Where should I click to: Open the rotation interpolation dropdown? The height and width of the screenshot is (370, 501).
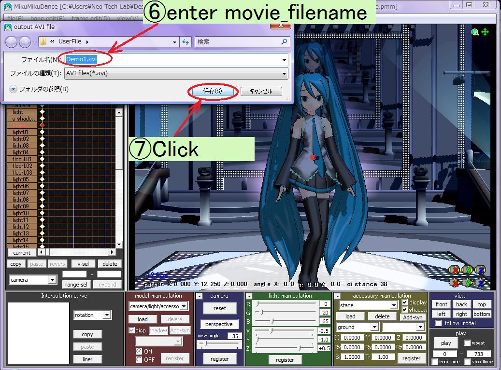click(107, 315)
